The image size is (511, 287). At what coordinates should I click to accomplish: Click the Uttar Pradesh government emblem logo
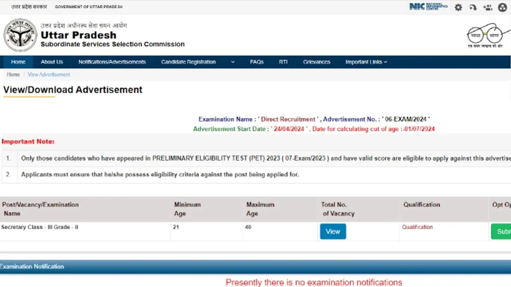tap(20, 35)
